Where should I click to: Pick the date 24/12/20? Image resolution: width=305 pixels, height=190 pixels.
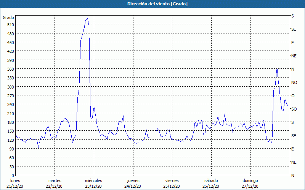tap(133, 186)
